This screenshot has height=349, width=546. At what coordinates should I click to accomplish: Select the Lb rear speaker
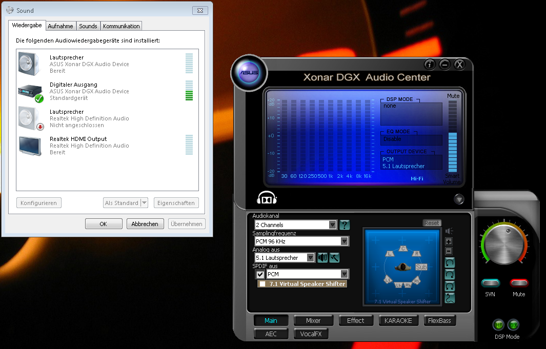coord(398,285)
